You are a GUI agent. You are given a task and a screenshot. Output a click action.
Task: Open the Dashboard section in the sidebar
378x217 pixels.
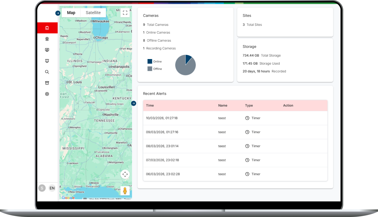pyautogui.click(x=47, y=28)
